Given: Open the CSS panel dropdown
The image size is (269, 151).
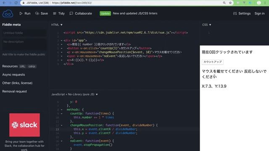Looking at the screenshot, I should pos(206,25).
